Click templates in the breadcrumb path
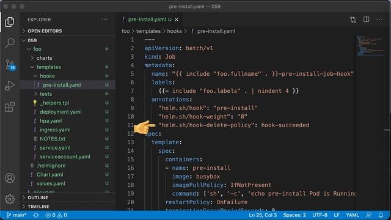The image size is (391, 220). (148, 31)
